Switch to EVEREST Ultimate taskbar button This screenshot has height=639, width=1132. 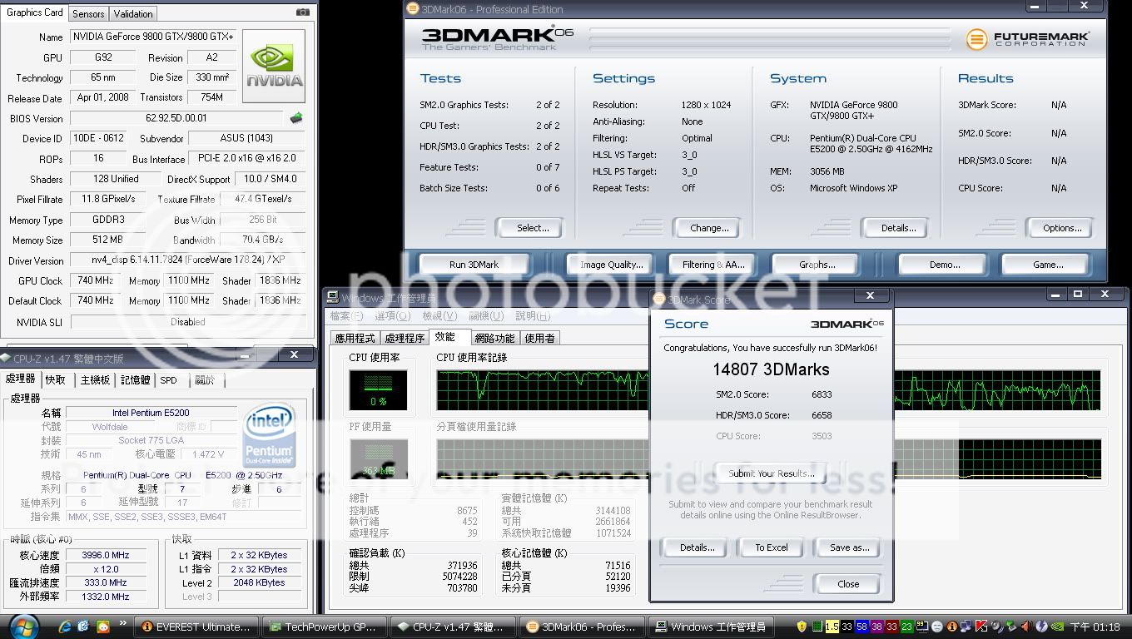pos(196,627)
